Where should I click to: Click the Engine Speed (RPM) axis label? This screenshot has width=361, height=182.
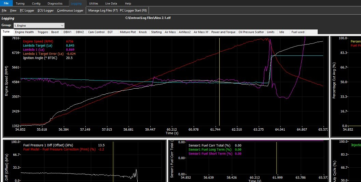pos(6,81)
